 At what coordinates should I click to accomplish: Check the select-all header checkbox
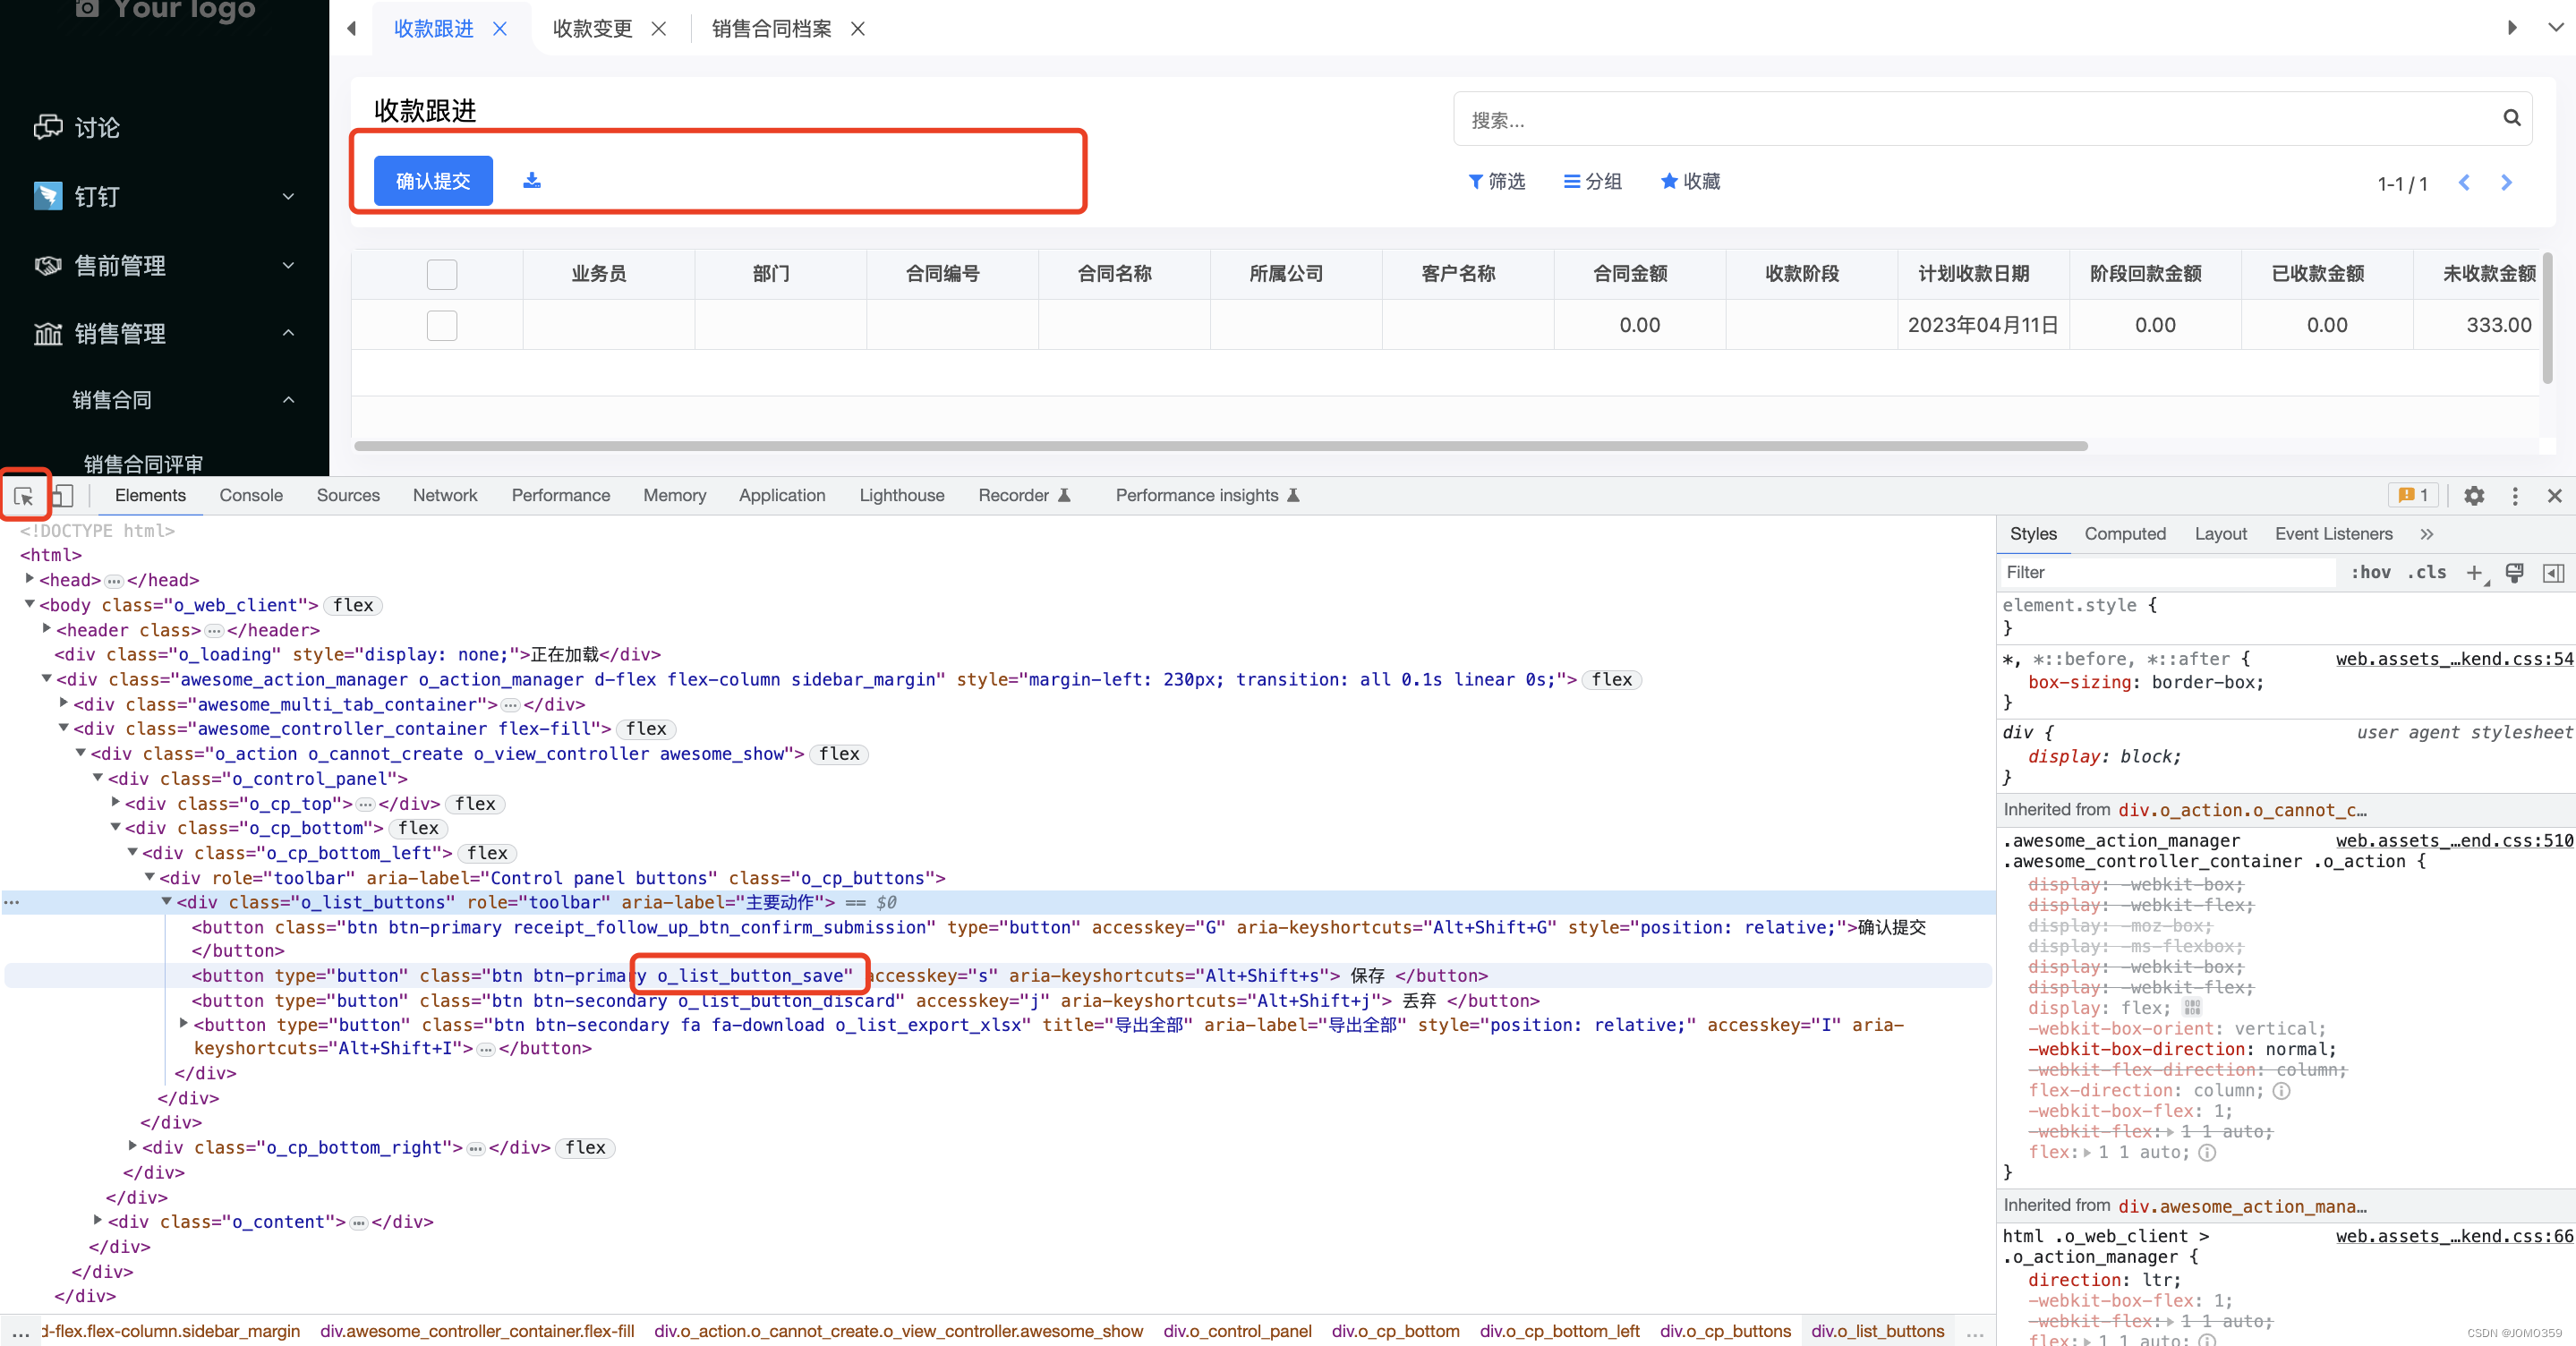pos(441,274)
